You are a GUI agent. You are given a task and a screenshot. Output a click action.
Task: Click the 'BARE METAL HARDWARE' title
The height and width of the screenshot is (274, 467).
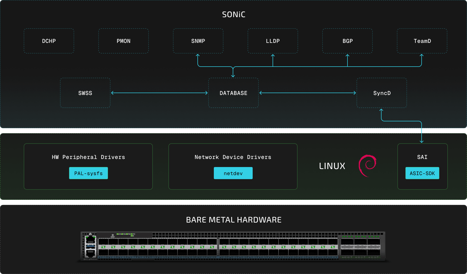(x=234, y=220)
